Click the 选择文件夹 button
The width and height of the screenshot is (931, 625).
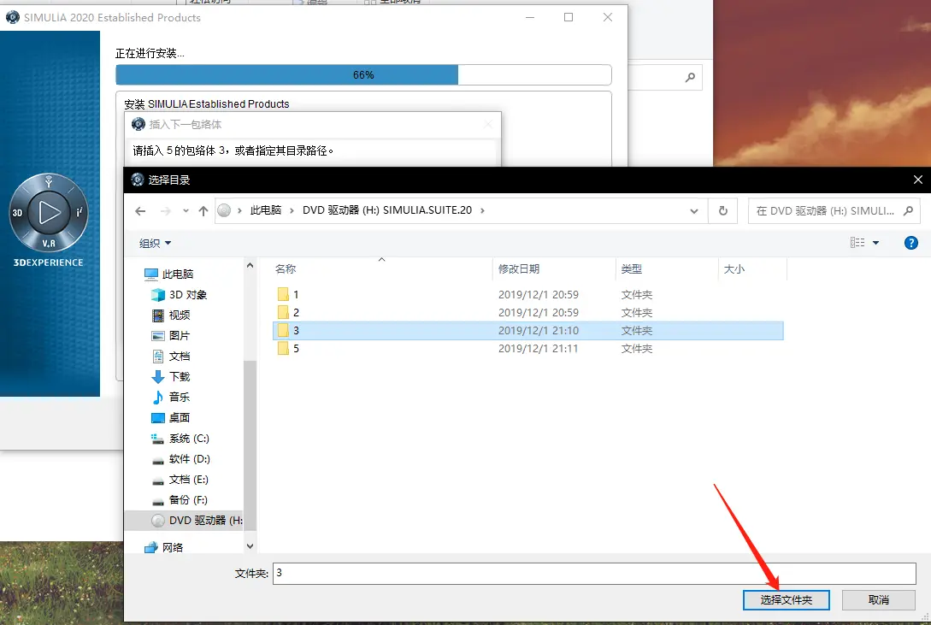click(787, 600)
